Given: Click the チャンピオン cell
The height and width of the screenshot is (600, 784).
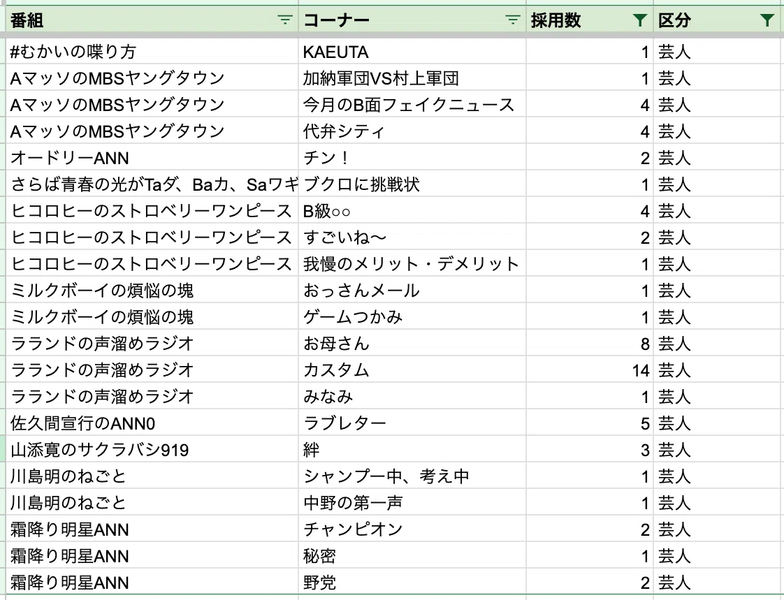Looking at the screenshot, I should pyautogui.click(x=412, y=529).
